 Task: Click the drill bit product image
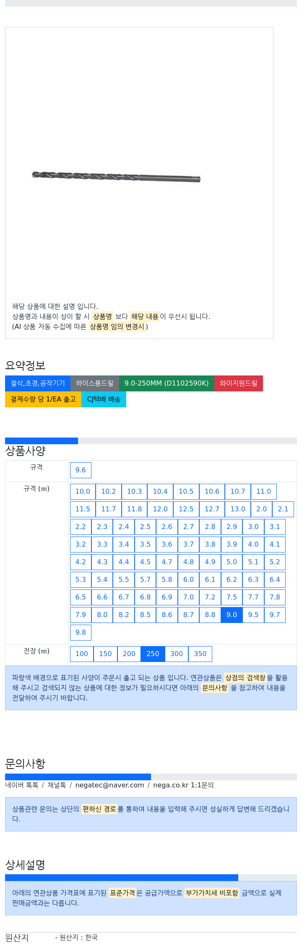point(116,177)
